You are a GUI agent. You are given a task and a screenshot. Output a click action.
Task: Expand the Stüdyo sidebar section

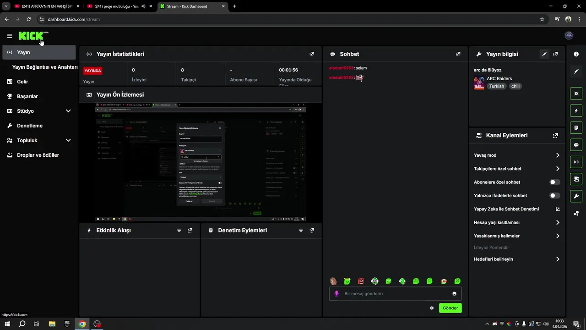(68, 111)
